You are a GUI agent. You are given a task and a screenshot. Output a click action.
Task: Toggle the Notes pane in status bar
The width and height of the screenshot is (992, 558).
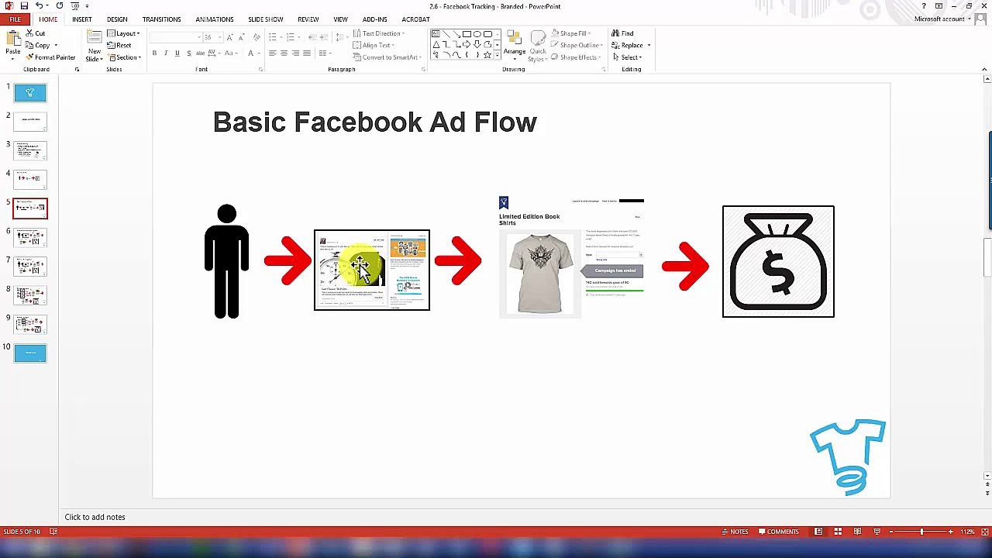(x=735, y=532)
